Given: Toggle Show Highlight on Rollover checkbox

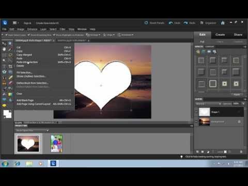Looking at the screenshot, I should [x=54, y=35].
